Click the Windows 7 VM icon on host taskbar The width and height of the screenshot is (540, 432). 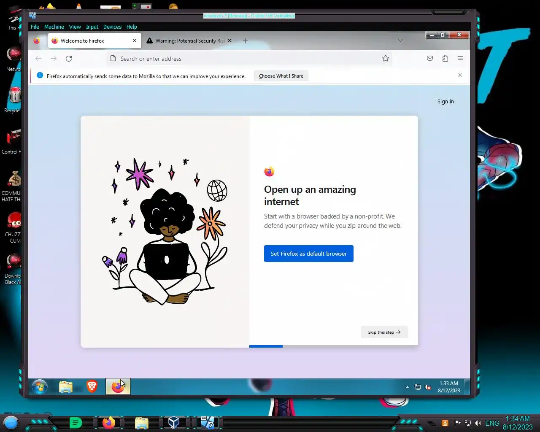(207, 422)
